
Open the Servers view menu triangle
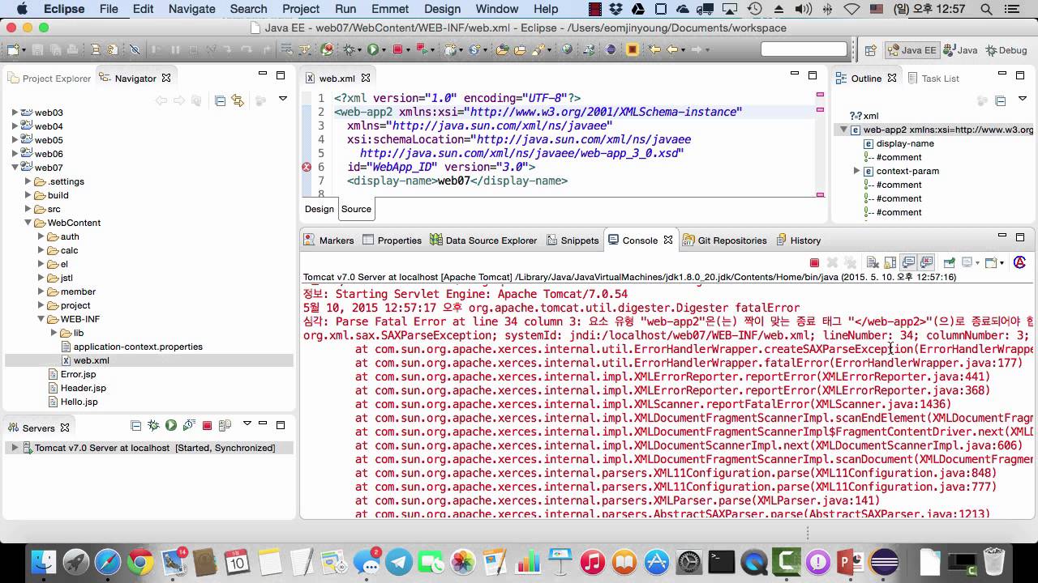pyautogui.click(x=247, y=423)
